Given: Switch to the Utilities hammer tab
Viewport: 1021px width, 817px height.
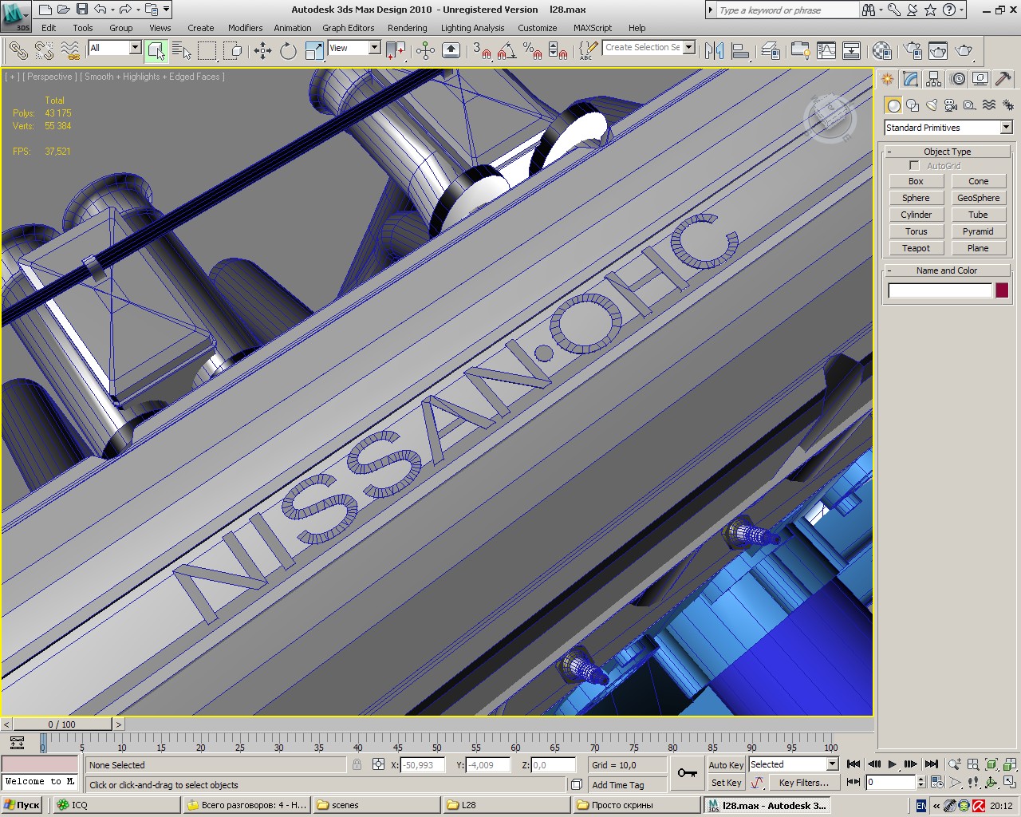Looking at the screenshot, I should point(1003,79).
